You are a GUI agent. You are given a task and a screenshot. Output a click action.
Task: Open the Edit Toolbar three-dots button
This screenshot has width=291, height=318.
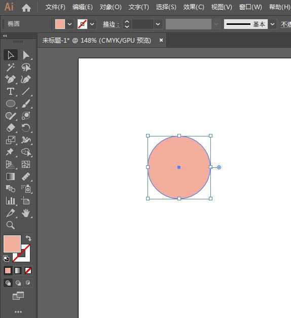[18, 312]
